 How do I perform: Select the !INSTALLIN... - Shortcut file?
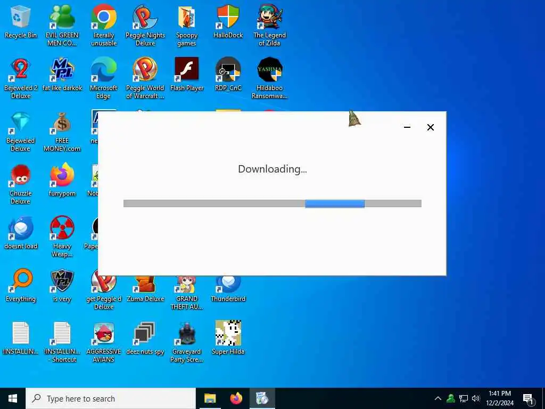point(62,342)
